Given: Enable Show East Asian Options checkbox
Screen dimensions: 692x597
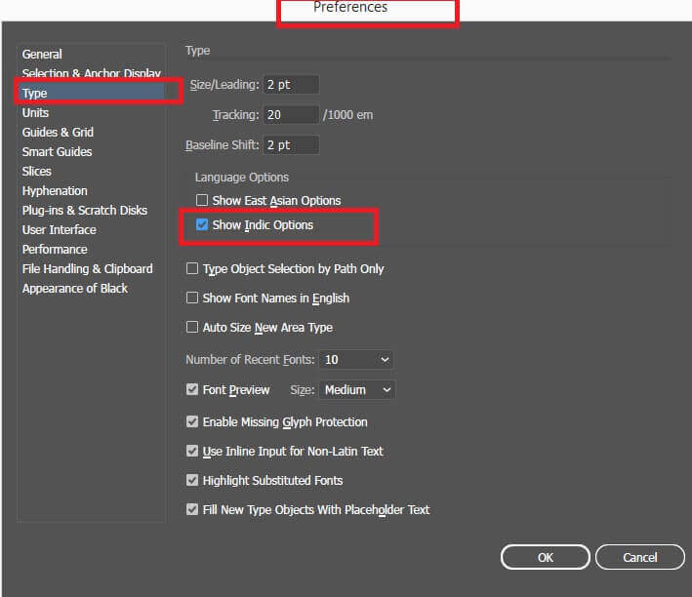Looking at the screenshot, I should tap(202, 200).
